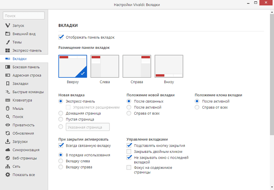This screenshot has height=190, width=274.
Task: Select После активной for new tab position
Action: pos(129,107)
